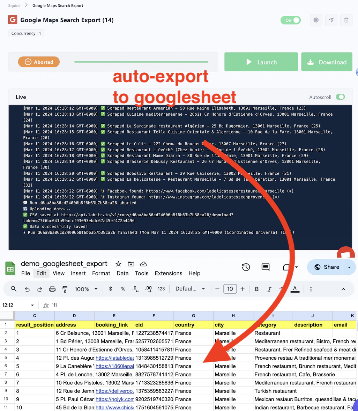This screenshot has height=411, width=358.
Task: Click the paper plane delivery icon
Action: coord(331,20)
